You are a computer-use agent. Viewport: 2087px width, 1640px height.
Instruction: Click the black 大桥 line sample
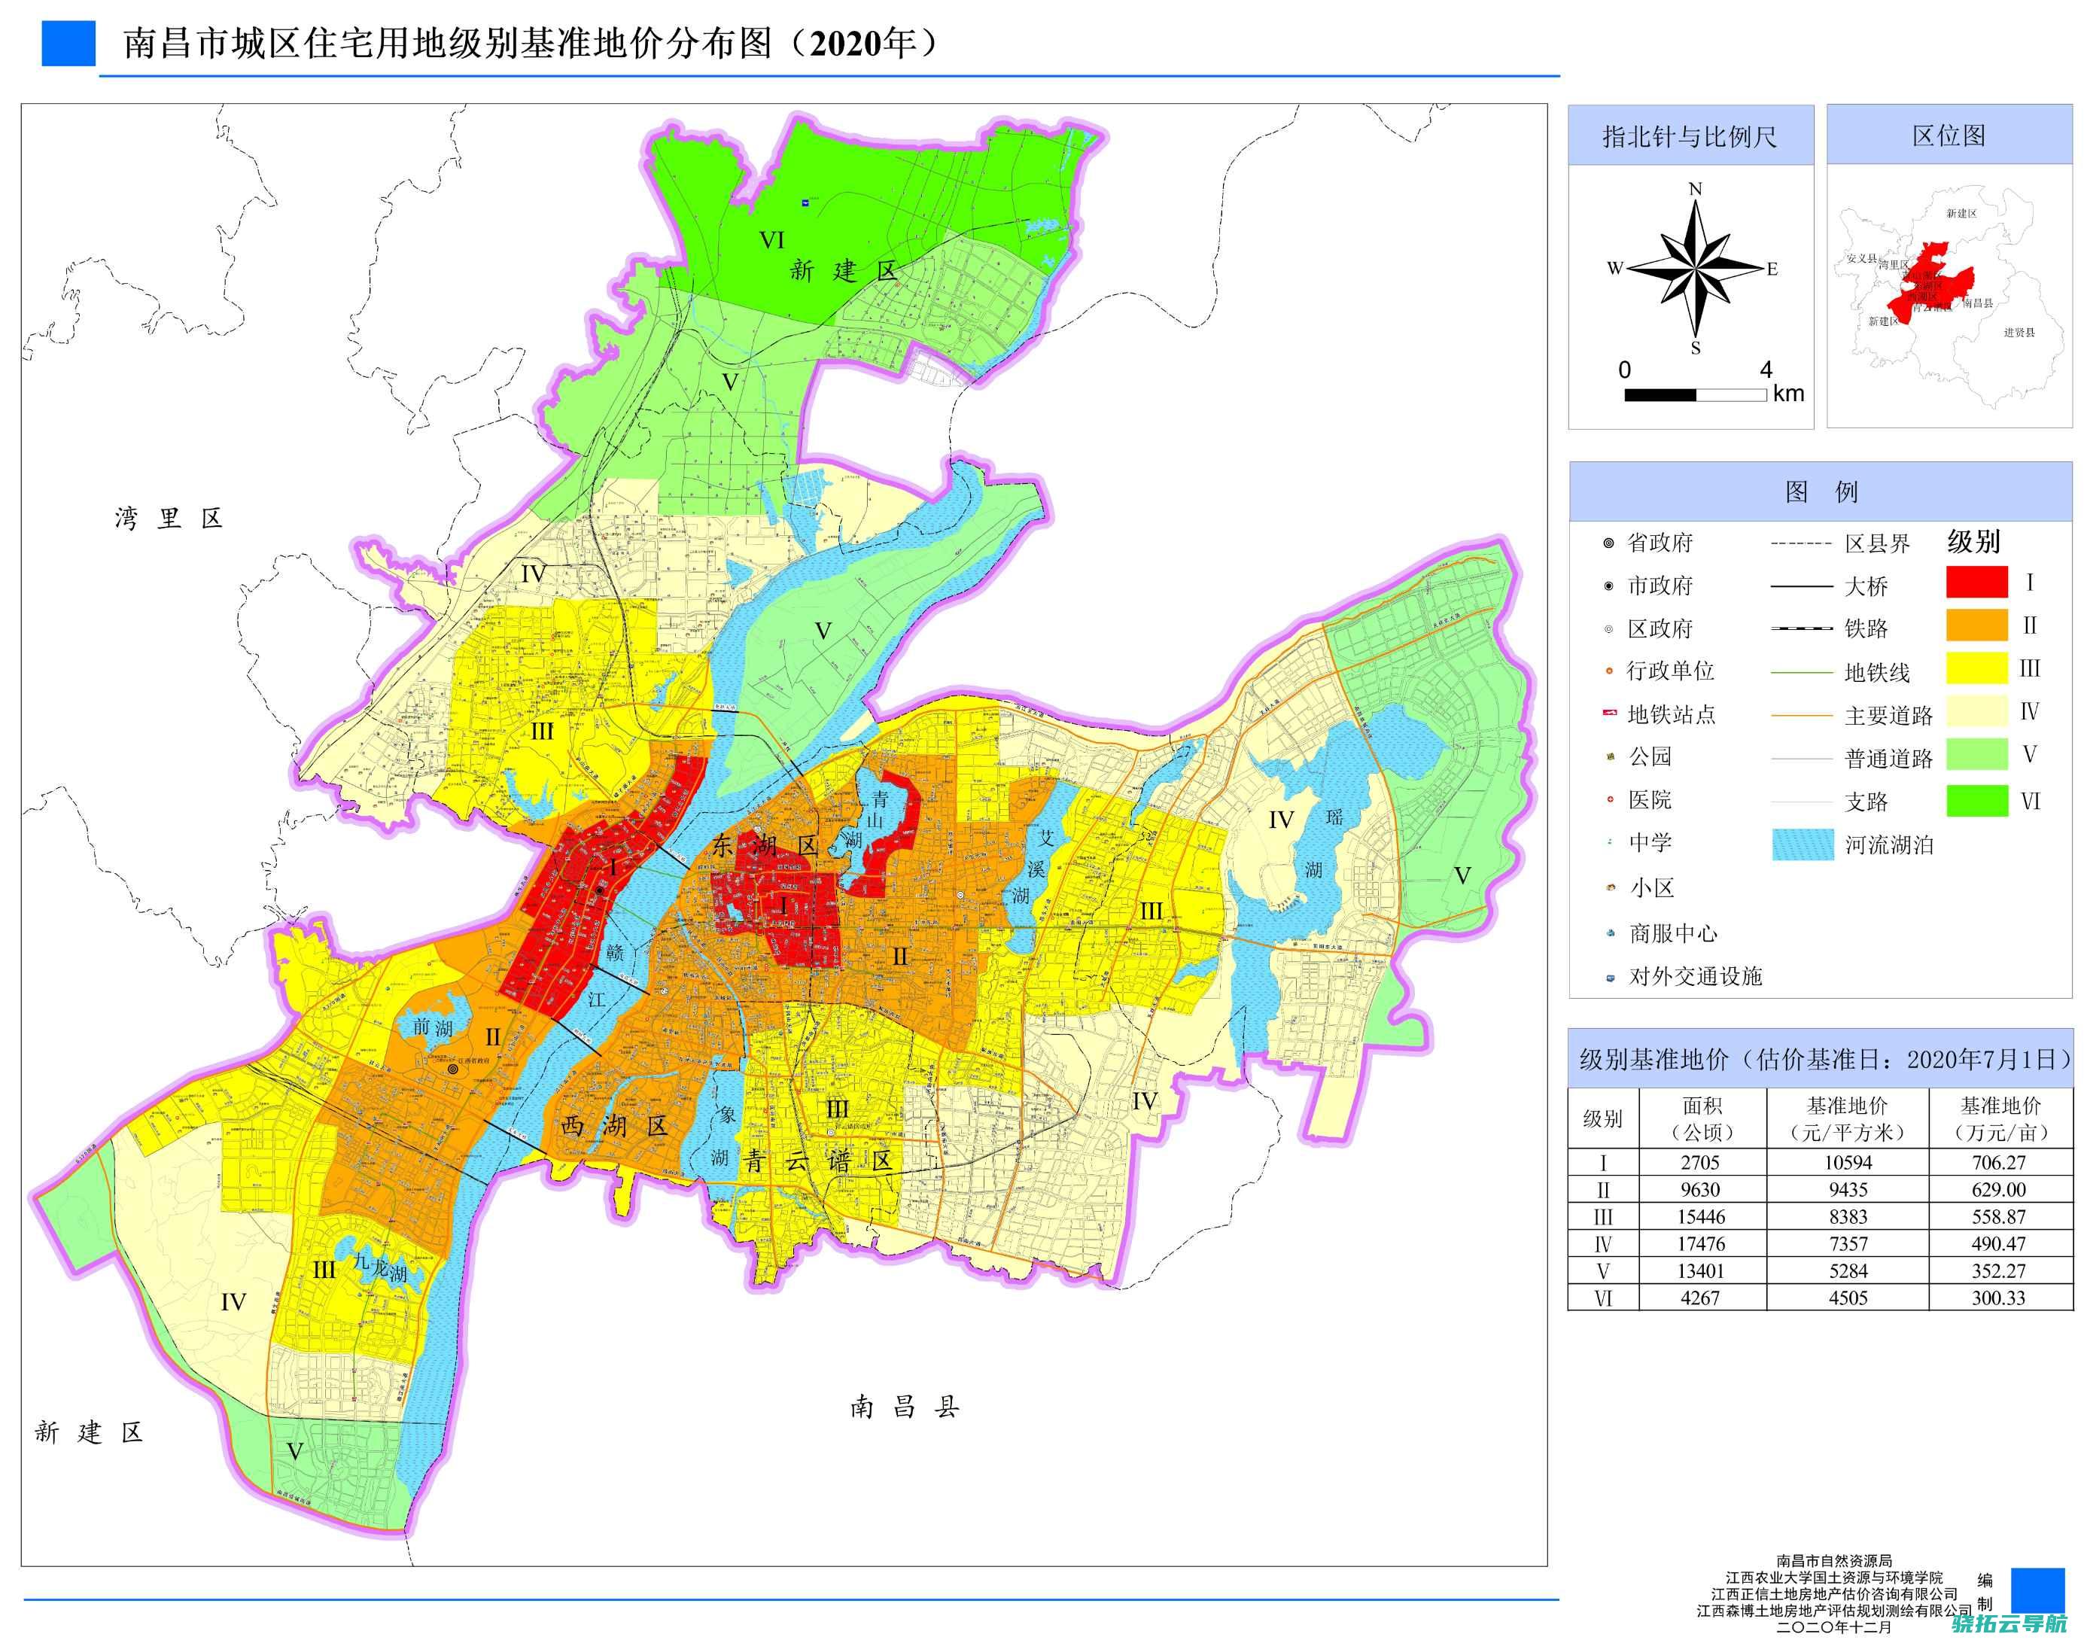pyautogui.click(x=1801, y=586)
